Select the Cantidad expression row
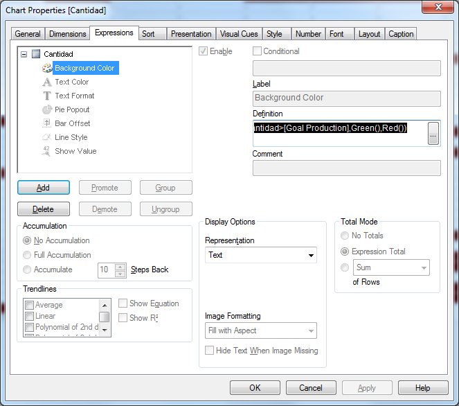 pos(58,54)
